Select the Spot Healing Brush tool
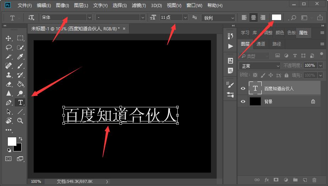 (9, 66)
